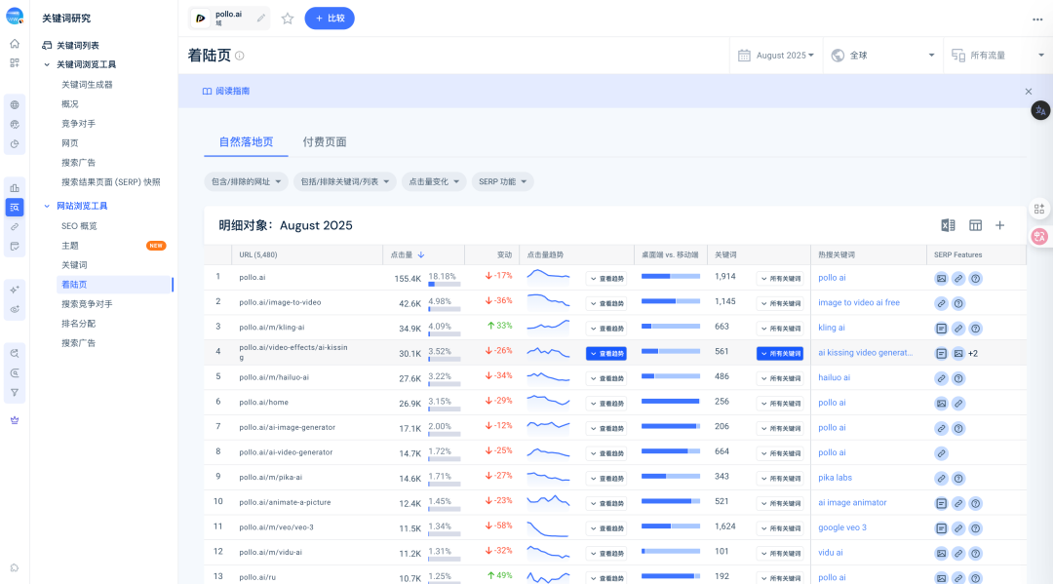The height and width of the screenshot is (584, 1053).
Task: Open 点击量变化 filter dropdown
Action: point(434,182)
